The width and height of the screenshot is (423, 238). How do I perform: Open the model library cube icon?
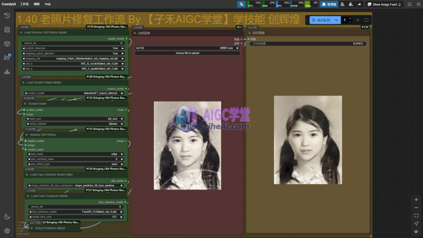(x=7, y=44)
